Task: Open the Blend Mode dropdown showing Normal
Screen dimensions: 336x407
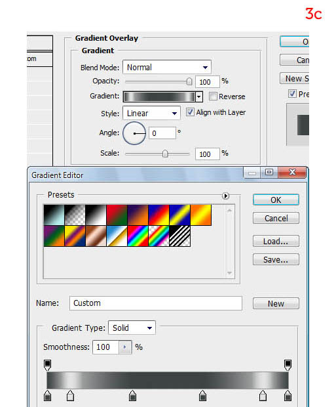Action: (x=167, y=67)
